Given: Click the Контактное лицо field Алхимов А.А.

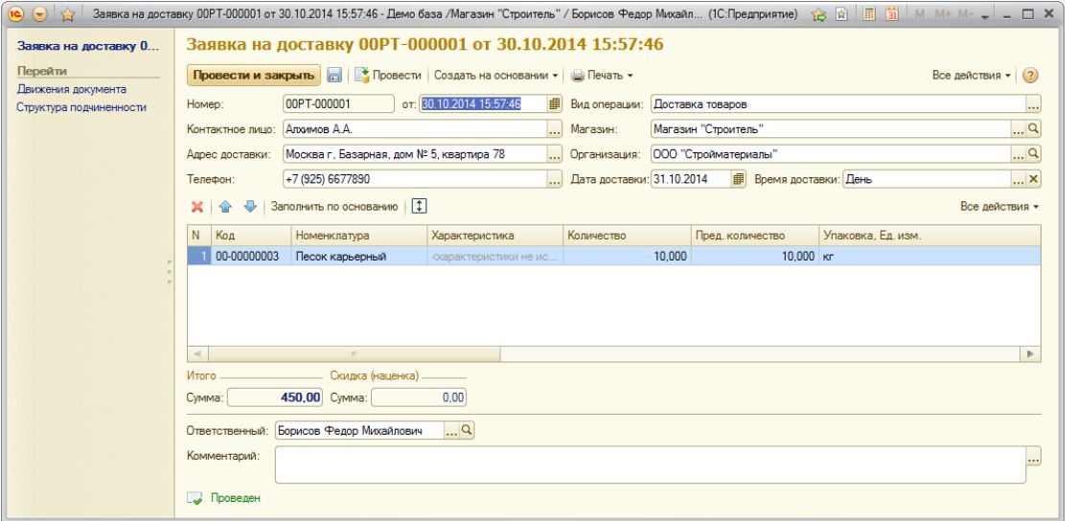Looking at the screenshot, I should coord(415,129).
